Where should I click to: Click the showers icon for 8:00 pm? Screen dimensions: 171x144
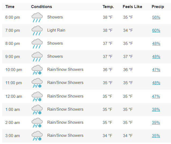pyautogui.click(x=37, y=44)
